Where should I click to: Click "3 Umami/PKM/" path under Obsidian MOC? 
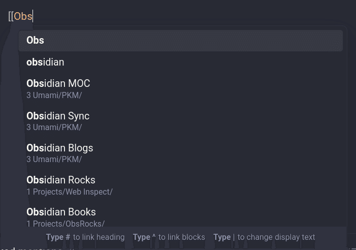click(54, 95)
